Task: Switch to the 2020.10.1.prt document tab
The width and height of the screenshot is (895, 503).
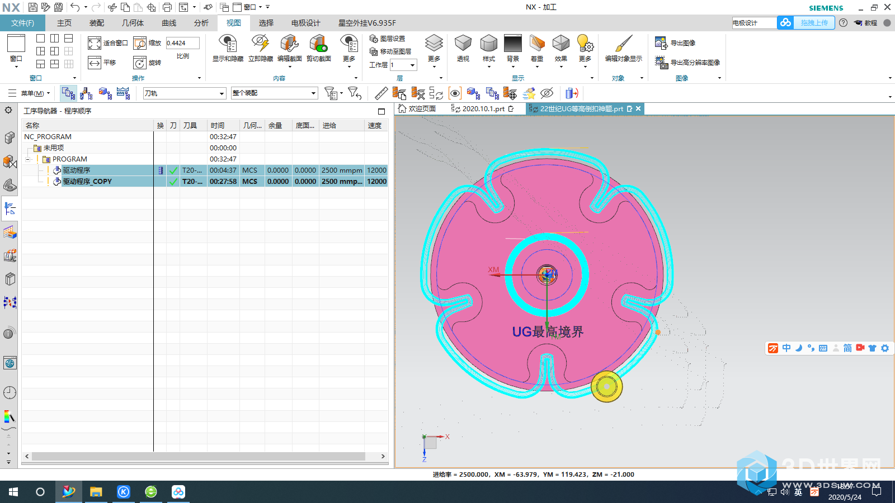Action: coord(483,109)
